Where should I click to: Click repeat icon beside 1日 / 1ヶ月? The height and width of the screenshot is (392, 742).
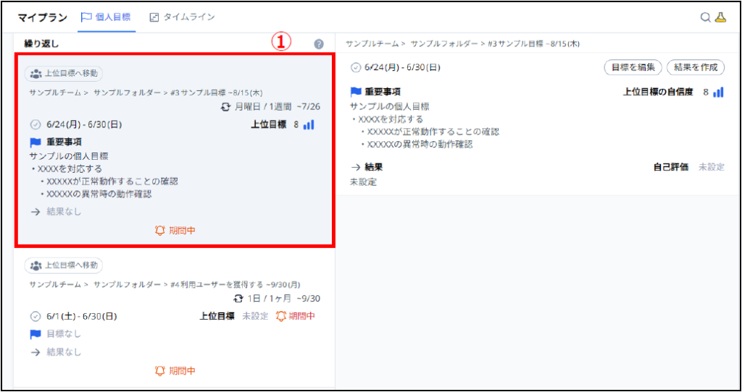point(239,299)
